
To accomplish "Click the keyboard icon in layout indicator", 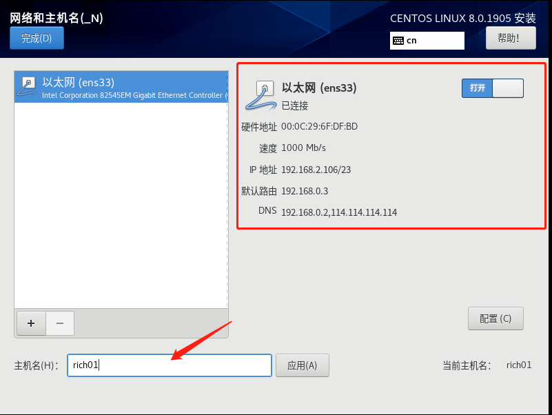I will point(398,41).
